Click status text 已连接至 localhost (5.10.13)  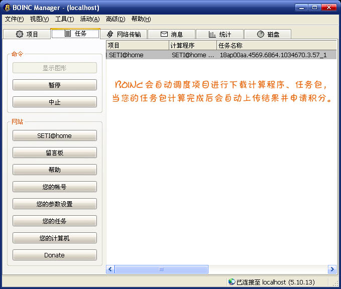[276, 282]
